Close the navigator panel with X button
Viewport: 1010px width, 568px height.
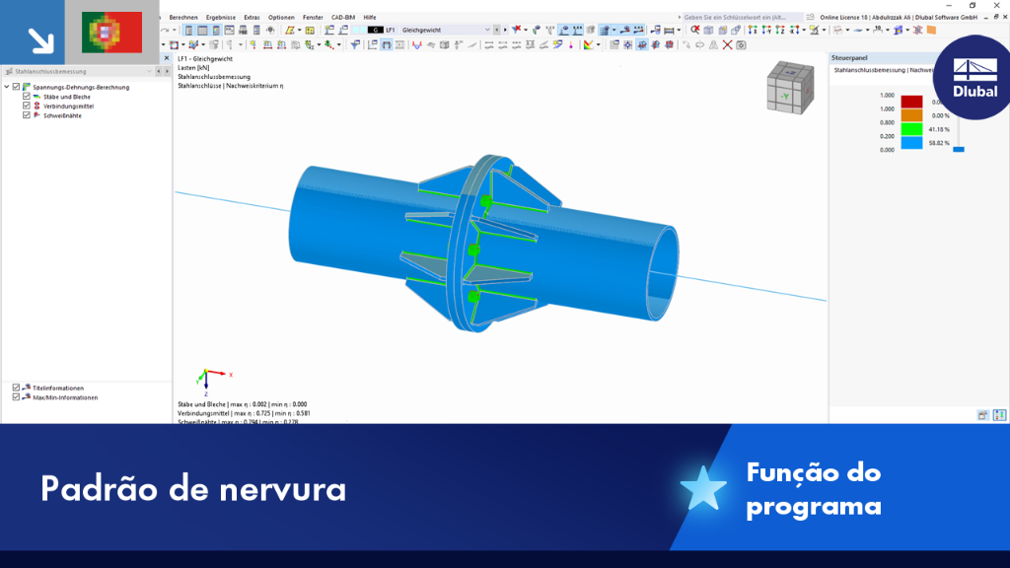[x=166, y=58]
